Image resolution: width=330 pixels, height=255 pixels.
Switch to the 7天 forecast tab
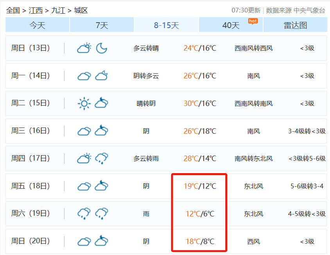point(102,25)
